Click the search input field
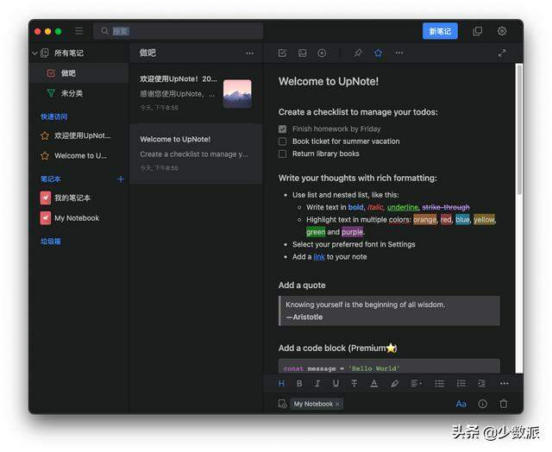This screenshot has width=552, height=452. [179, 31]
